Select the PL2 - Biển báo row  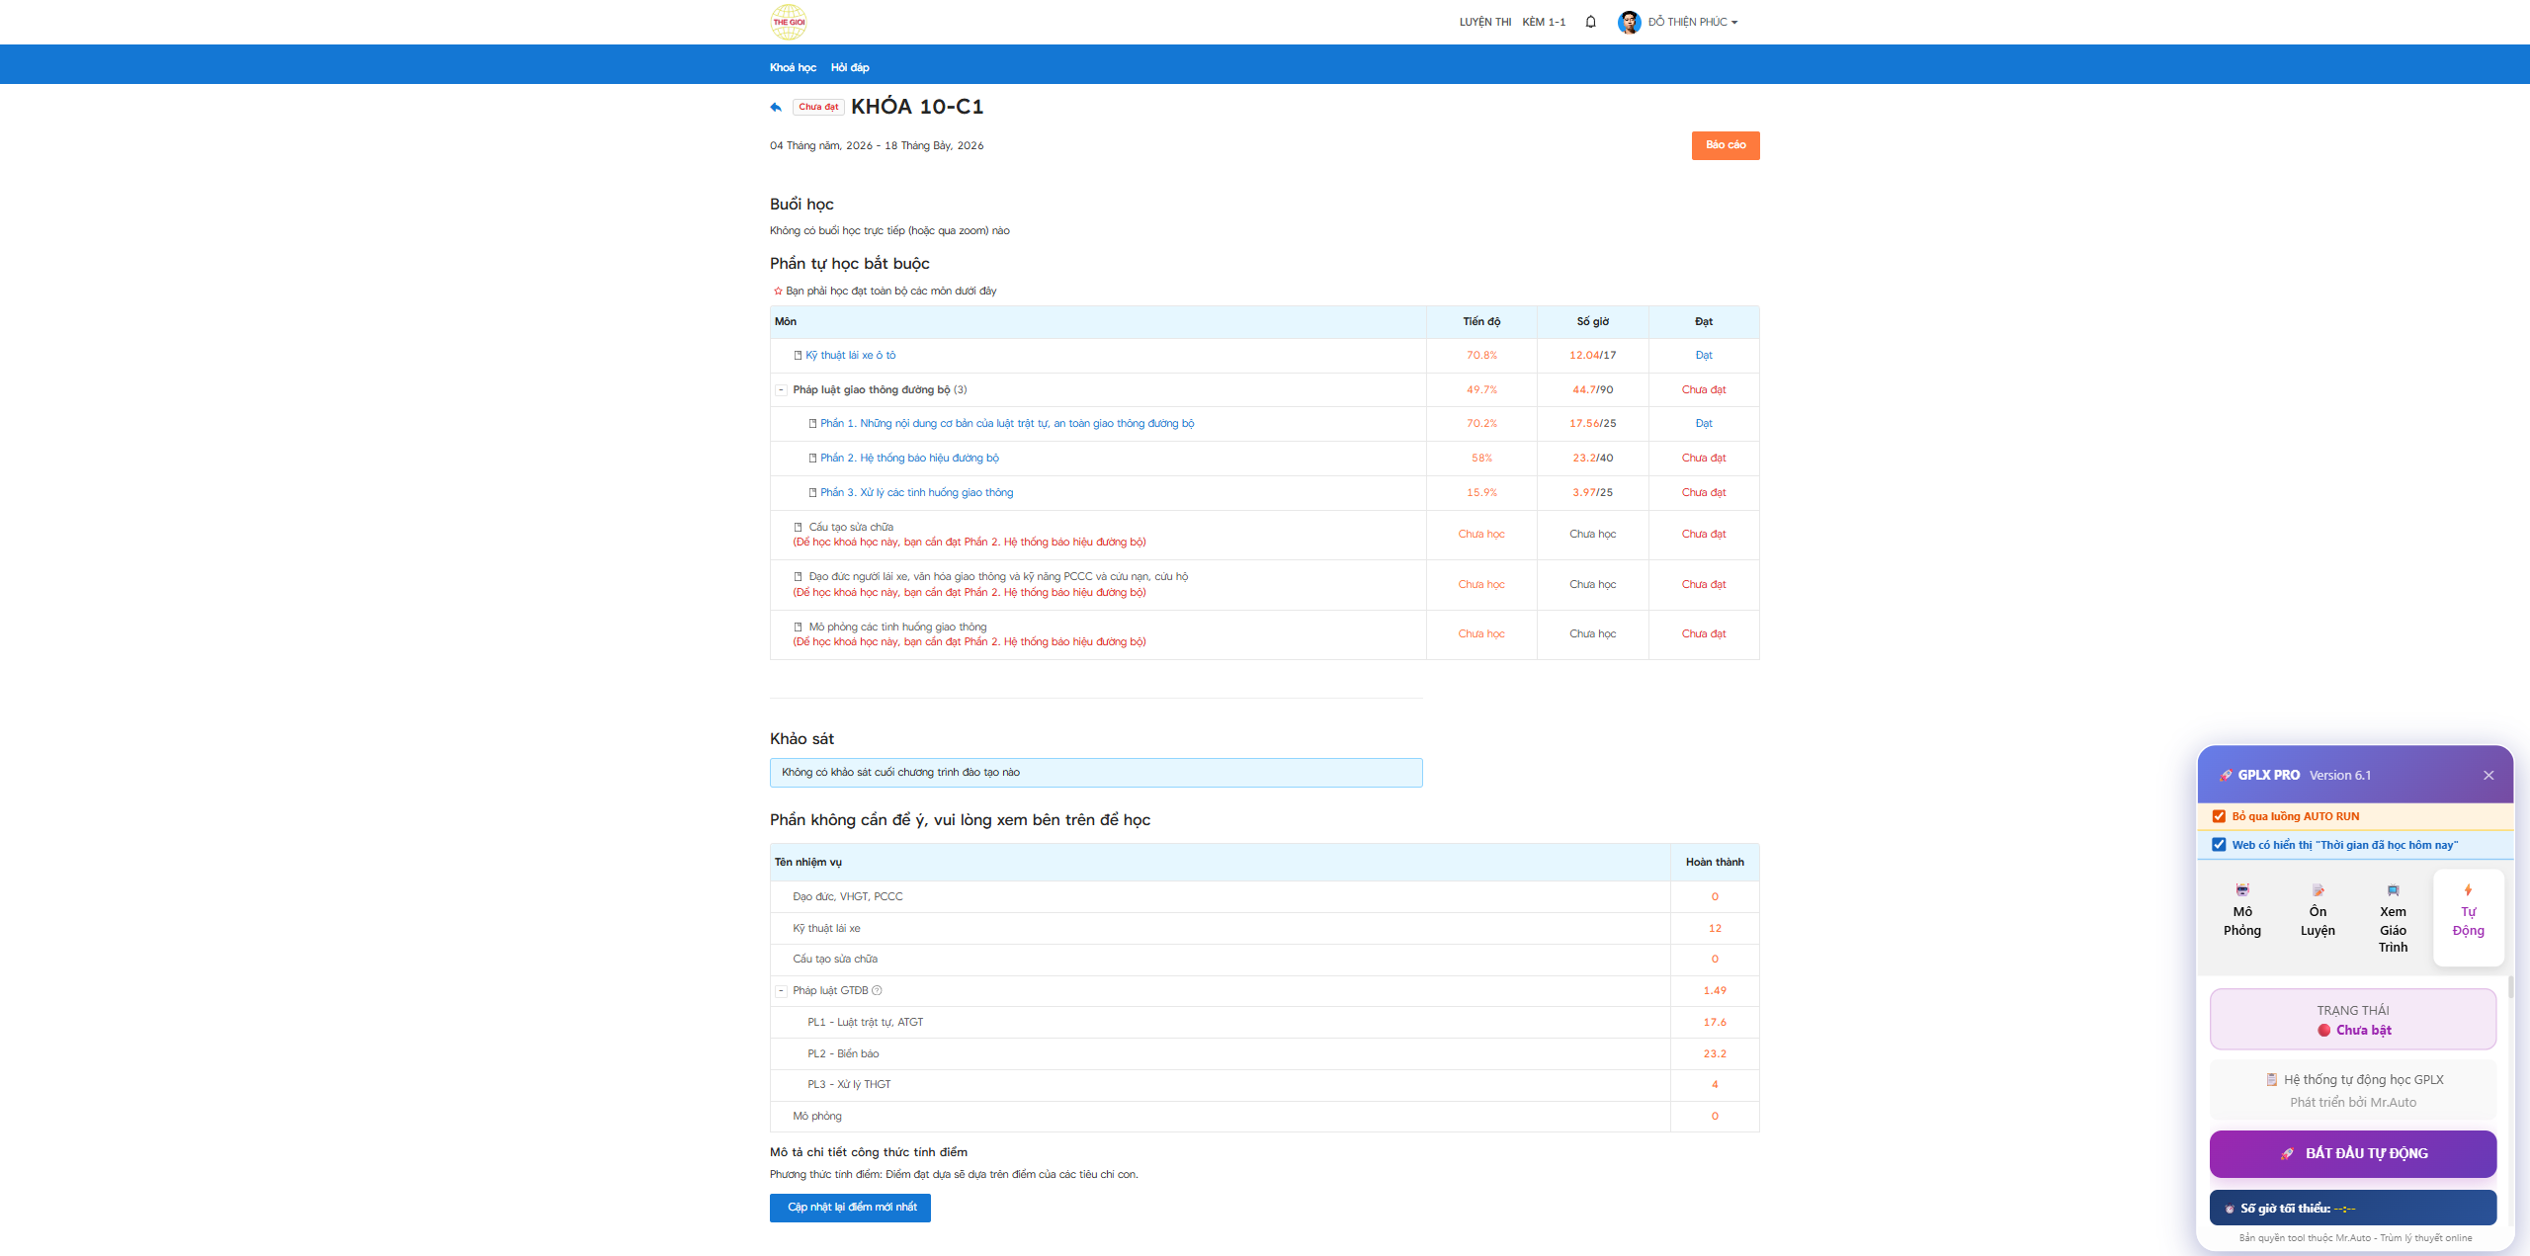(x=1264, y=1053)
